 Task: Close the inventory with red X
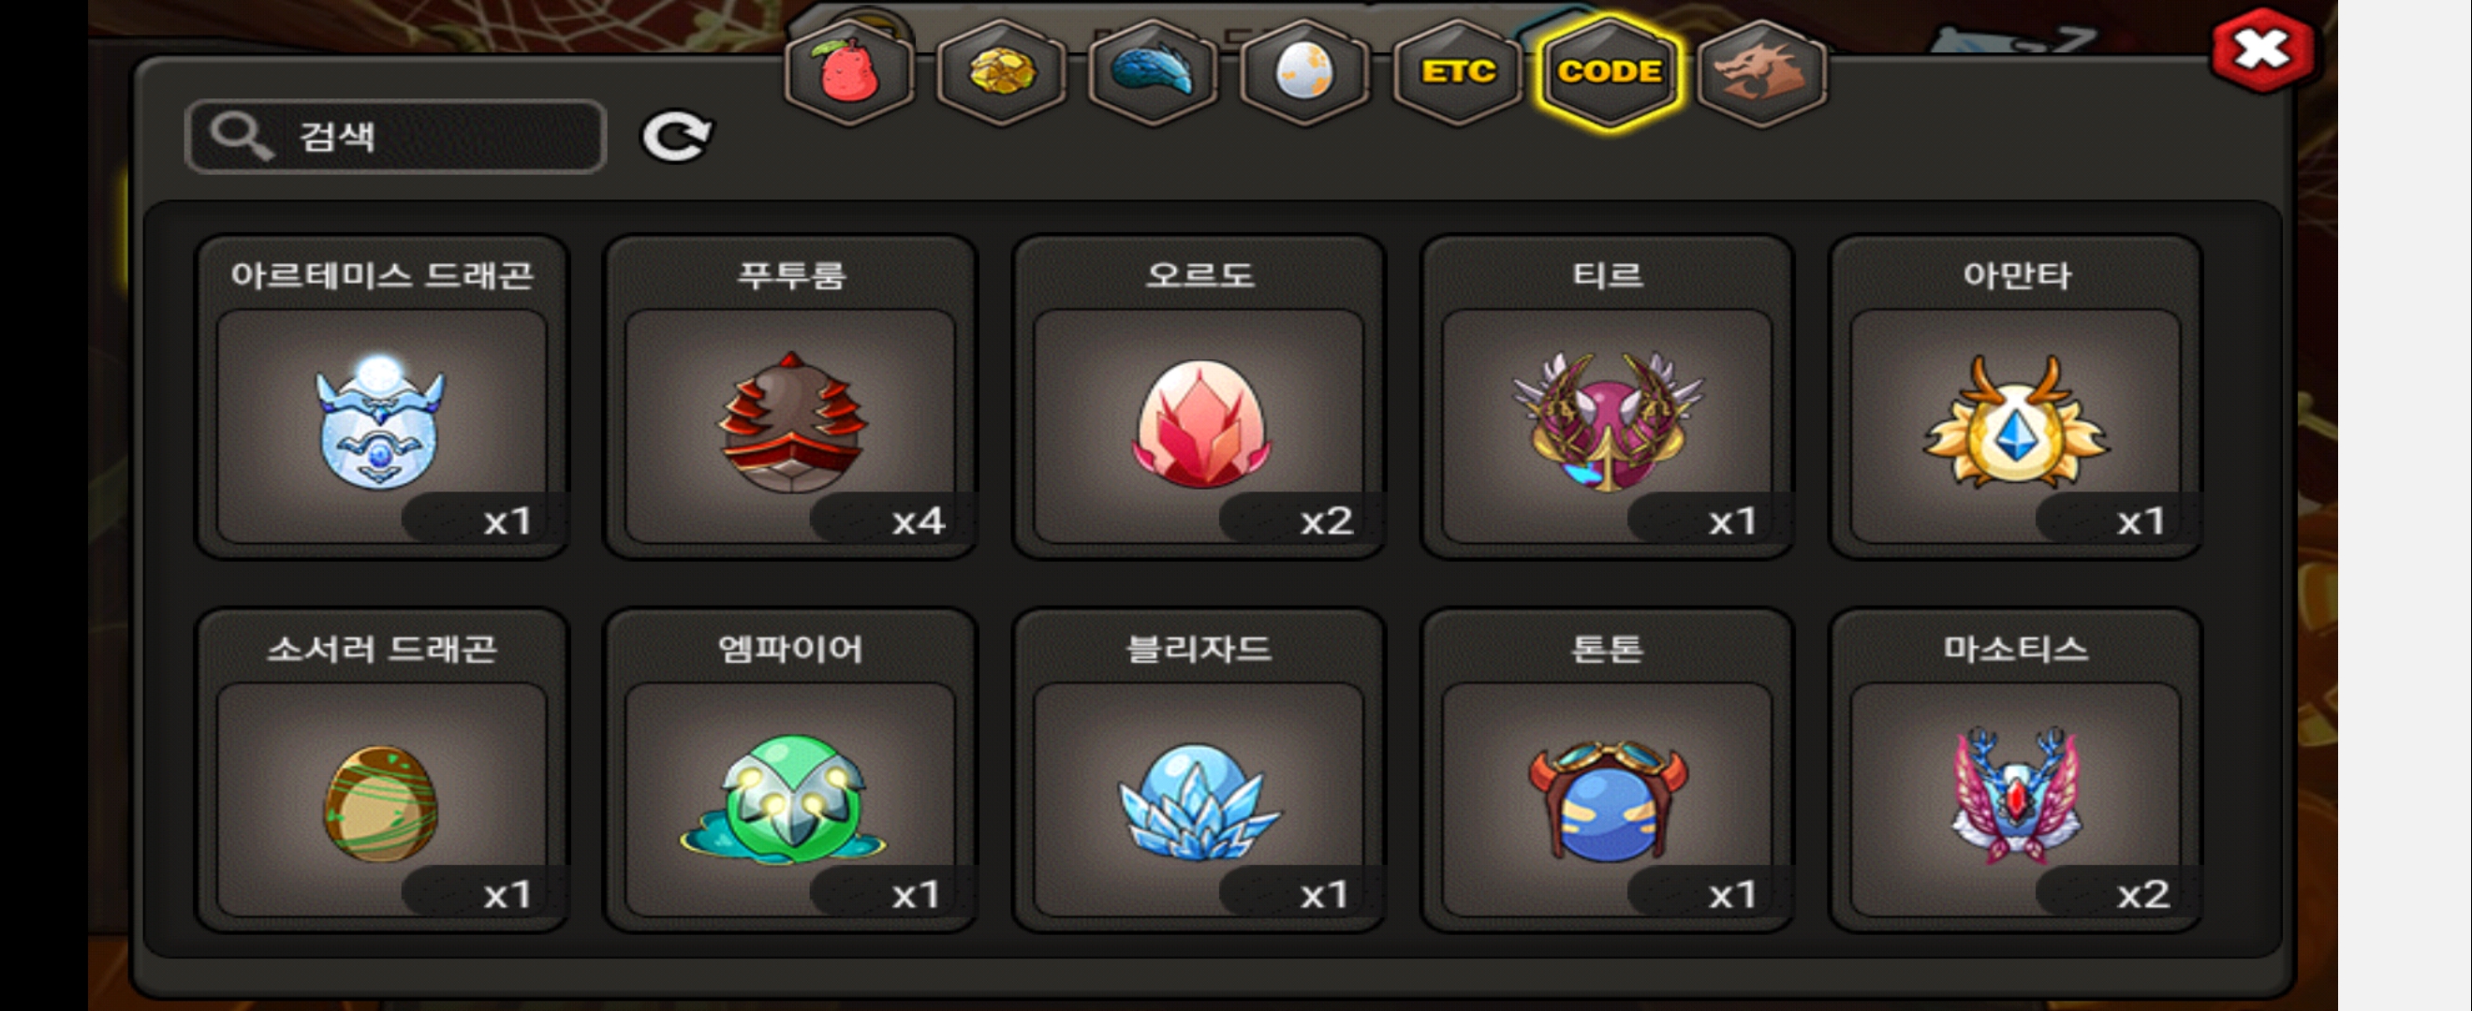(2262, 50)
